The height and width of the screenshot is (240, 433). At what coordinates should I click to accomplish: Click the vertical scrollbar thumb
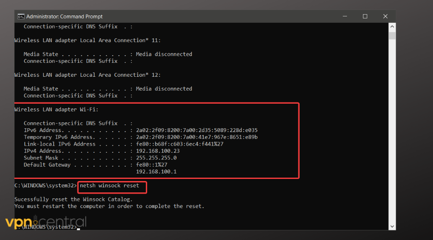coord(392,36)
